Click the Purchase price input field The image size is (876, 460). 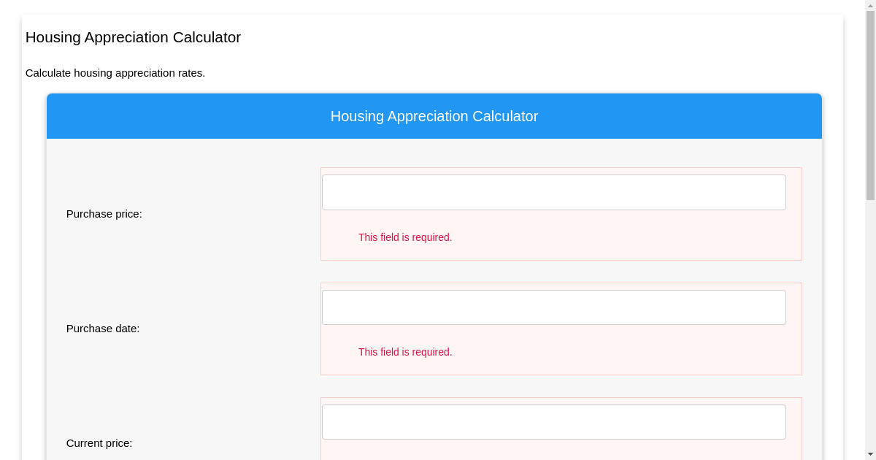(553, 192)
